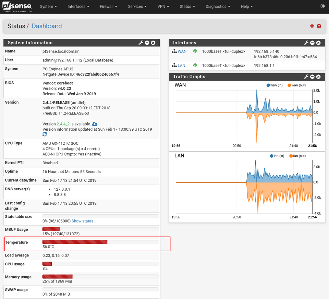Click the CPU type AMD GX-412TC SOC

pos(60,143)
